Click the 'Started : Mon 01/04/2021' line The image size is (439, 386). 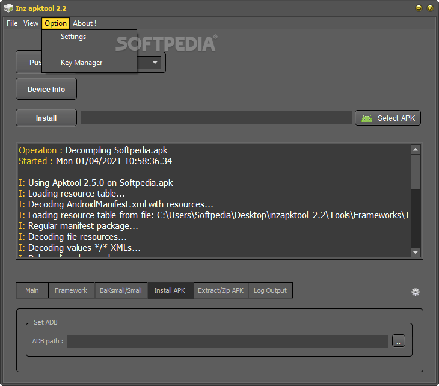96,161
